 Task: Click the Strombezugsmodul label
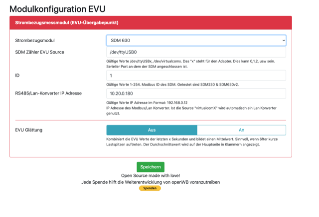[x=35, y=40]
